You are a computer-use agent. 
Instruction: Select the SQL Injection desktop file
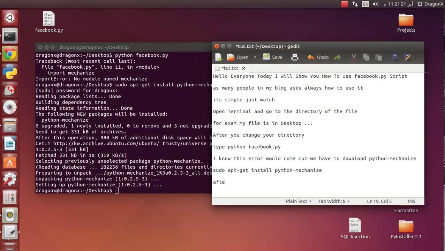[x=355, y=229]
